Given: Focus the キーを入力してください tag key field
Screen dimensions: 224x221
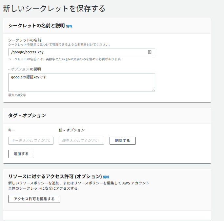Looking at the screenshot, I should pyautogui.click(x=31, y=141).
